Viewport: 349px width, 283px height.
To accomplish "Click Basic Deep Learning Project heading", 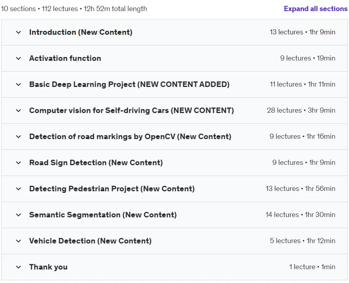I will pos(129,85).
